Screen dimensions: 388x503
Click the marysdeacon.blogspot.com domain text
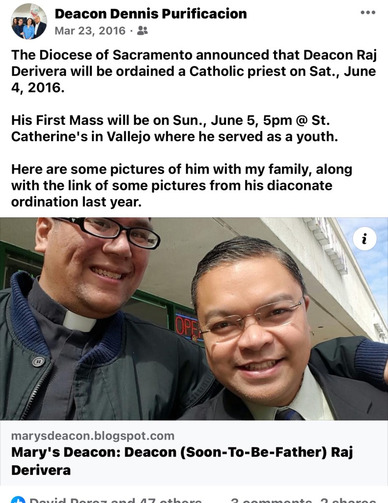click(x=93, y=436)
